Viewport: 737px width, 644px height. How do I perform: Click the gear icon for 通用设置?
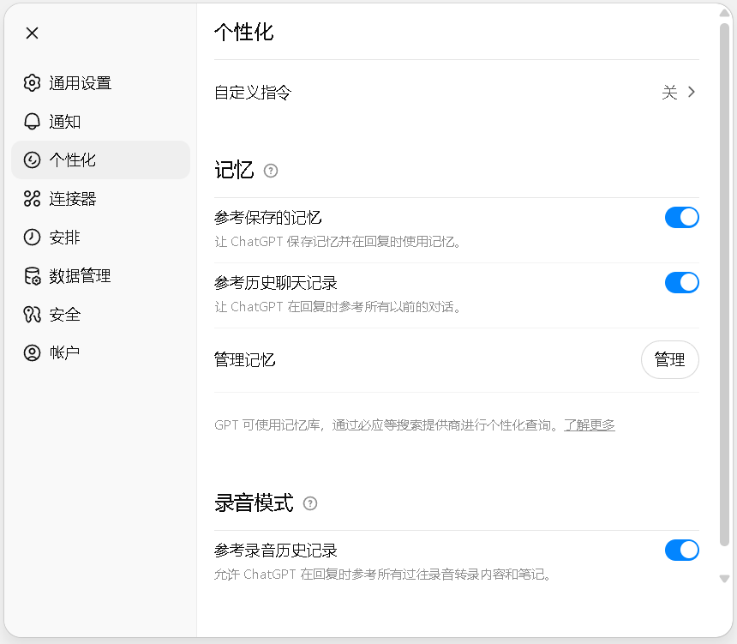point(32,83)
